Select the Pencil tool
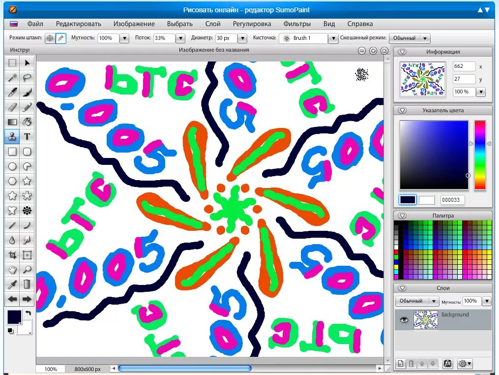This screenshot has width=499, height=375. click(27, 107)
